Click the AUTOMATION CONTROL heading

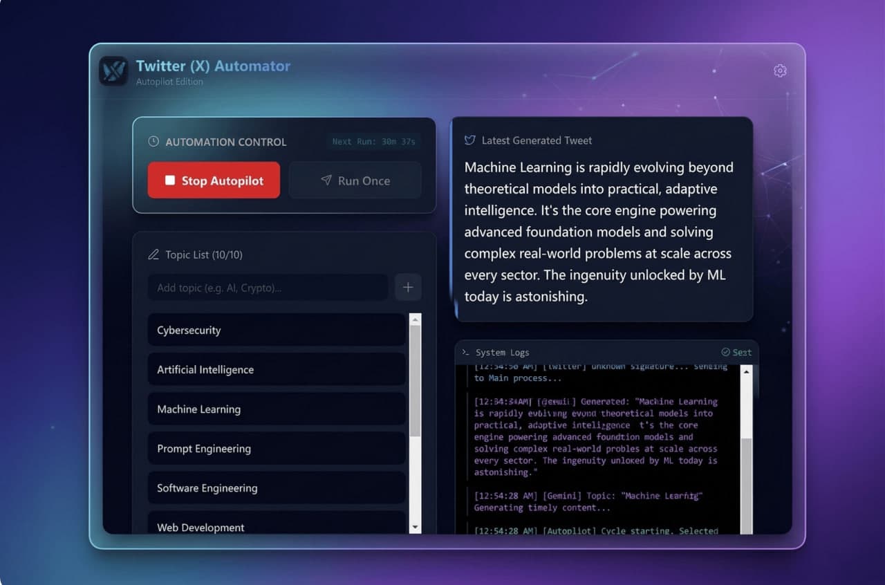[225, 142]
